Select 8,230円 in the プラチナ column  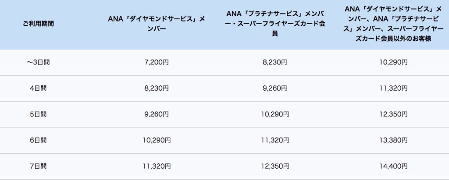[275, 62]
